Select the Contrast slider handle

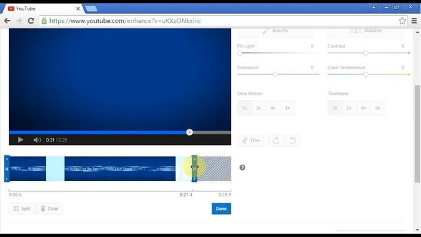(366, 53)
